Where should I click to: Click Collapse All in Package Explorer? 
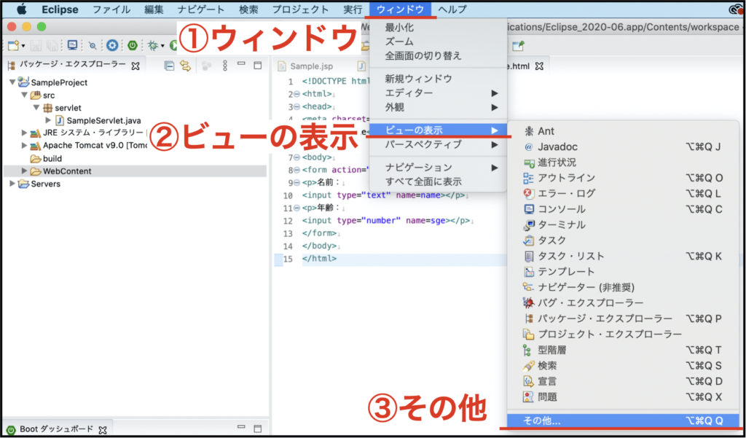169,66
